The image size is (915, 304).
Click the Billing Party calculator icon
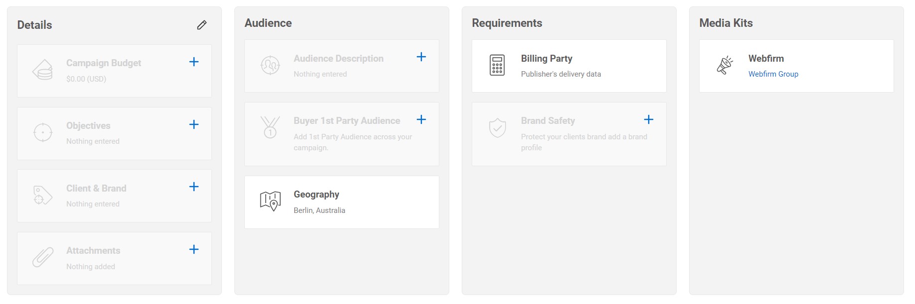(497, 65)
